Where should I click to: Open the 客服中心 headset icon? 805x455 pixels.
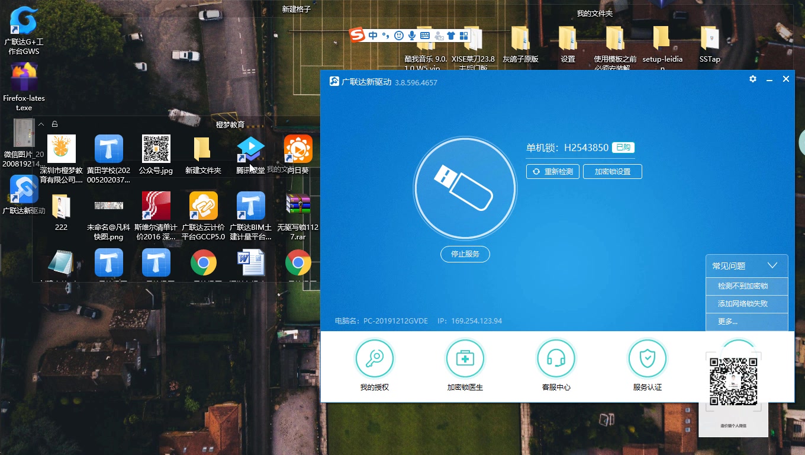(556, 358)
